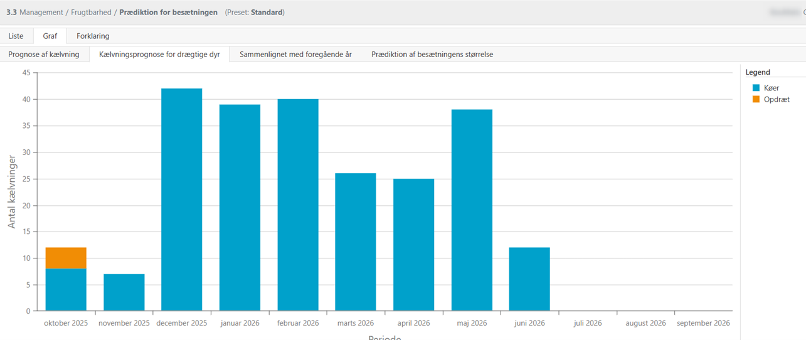This screenshot has height=340, width=806.
Task: Click the december 2025 bar
Action: [182, 199]
